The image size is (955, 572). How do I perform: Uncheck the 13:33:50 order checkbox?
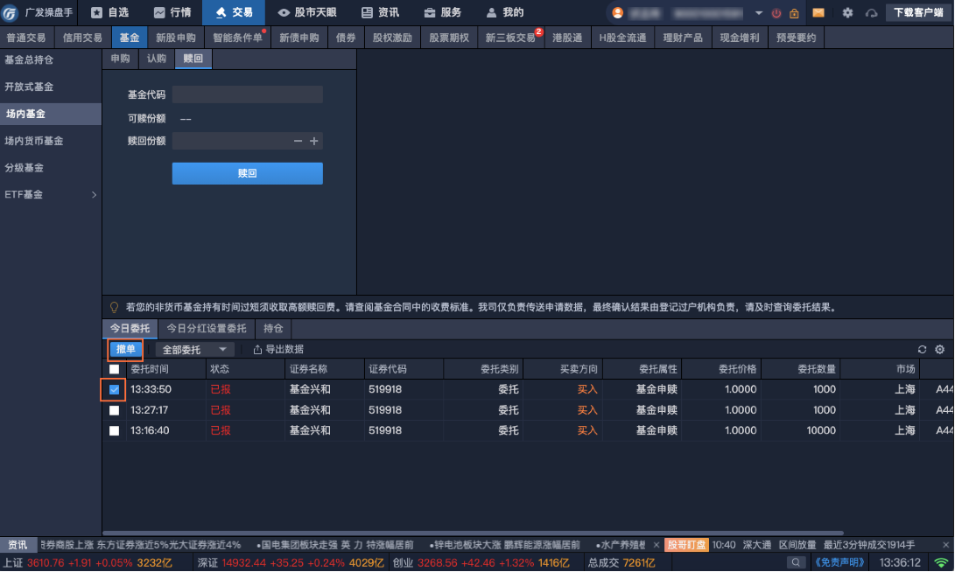coord(115,389)
